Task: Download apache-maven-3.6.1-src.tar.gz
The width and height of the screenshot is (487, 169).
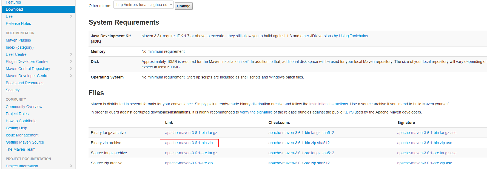Action: click(x=191, y=153)
